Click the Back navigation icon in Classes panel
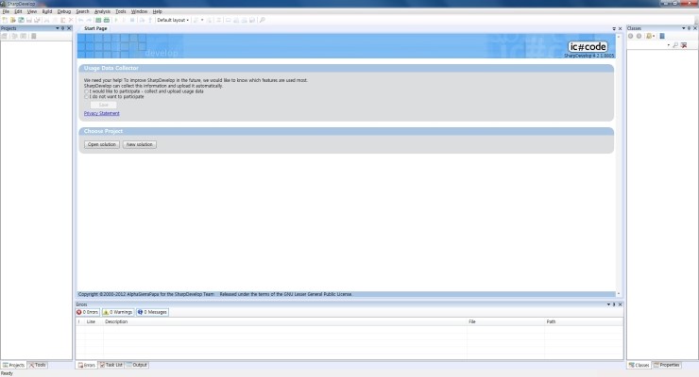Viewport: 699px width, 377px height. click(x=630, y=36)
